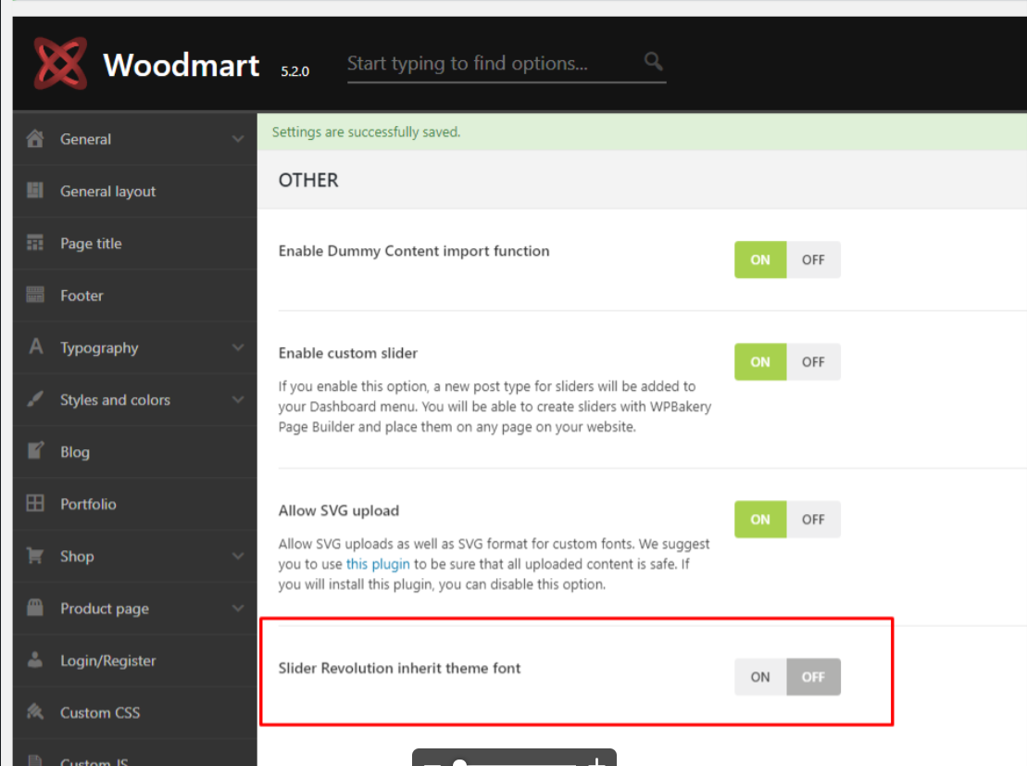Click the Custom CSS icon
The image size is (1027, 766).
(35, 711)
